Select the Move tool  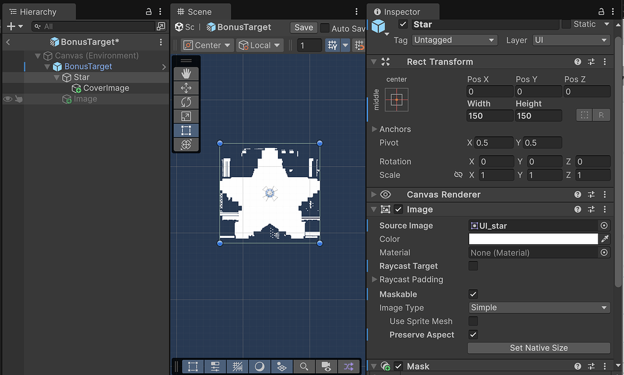coord(186,88)
